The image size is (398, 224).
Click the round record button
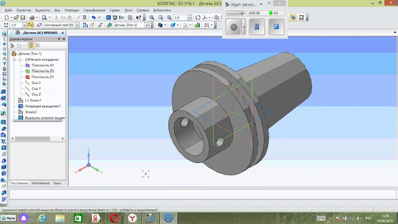234,27
